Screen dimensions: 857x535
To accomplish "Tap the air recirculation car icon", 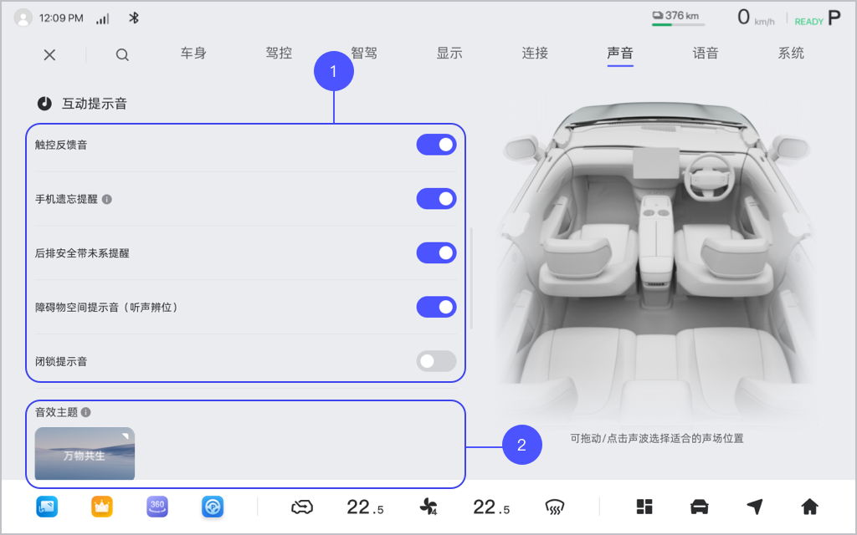I will (301, 507).
